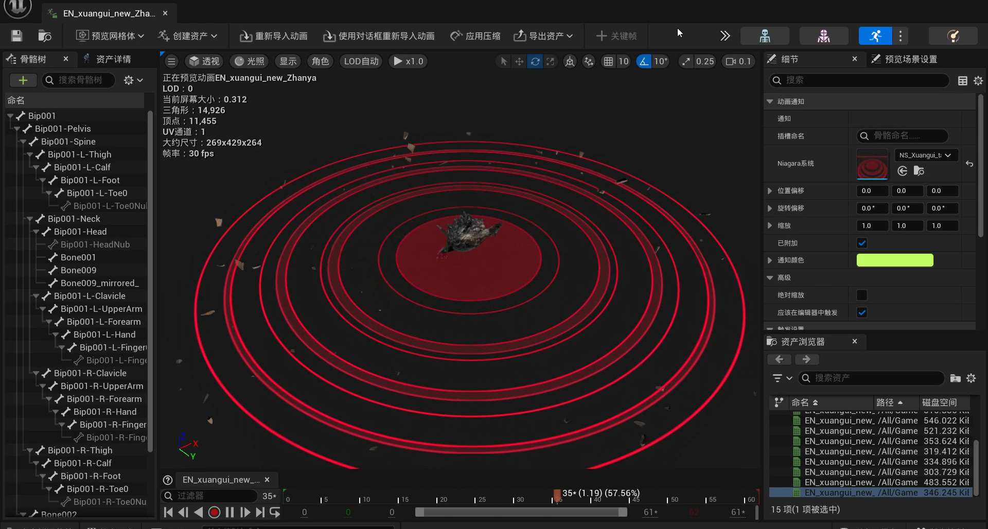Switch to the 预览场景设置 tab
This screenshot has width=988, height=529.
tap(910, 59)
